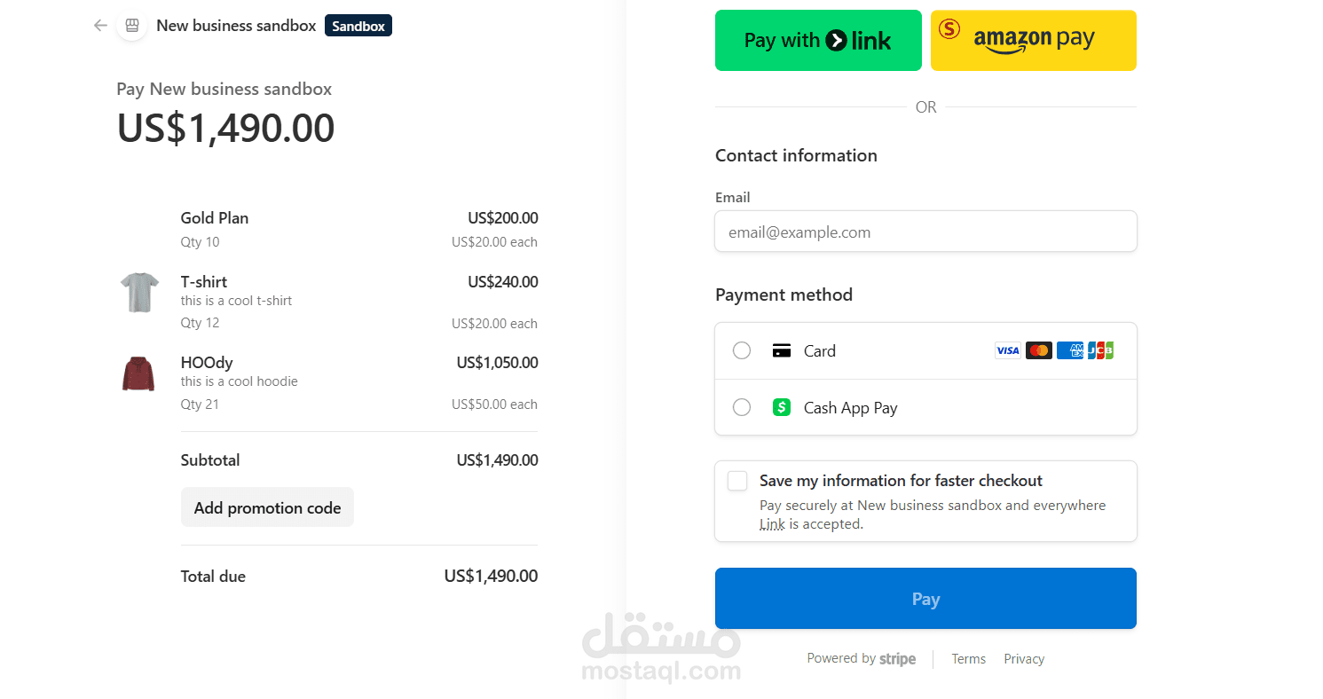Check Save my information for faster checkout

(737, 481)
